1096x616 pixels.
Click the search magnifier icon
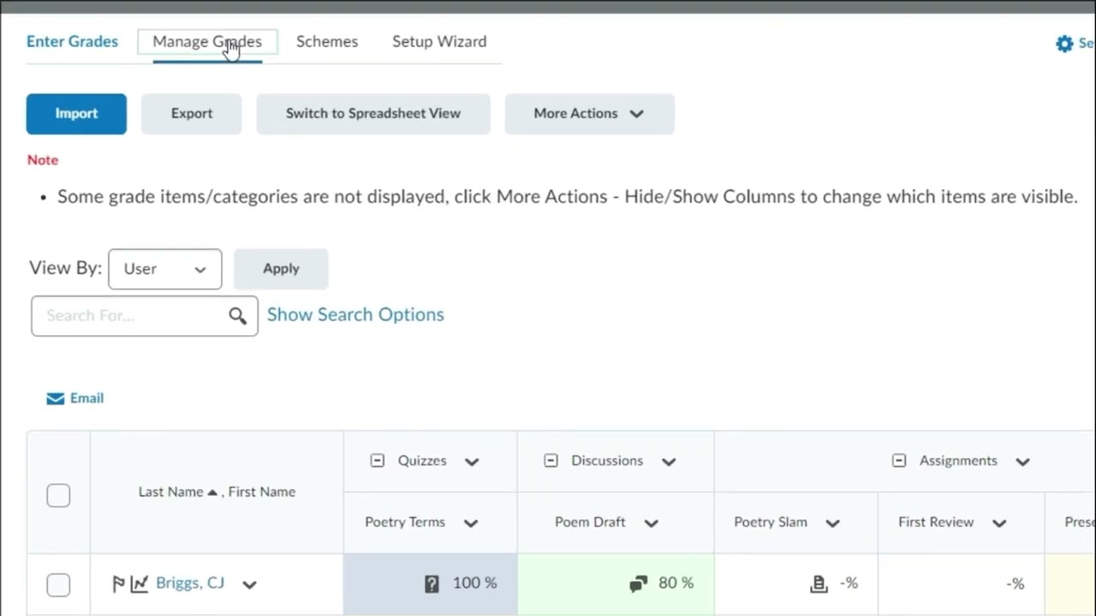[x=237, y=317]
